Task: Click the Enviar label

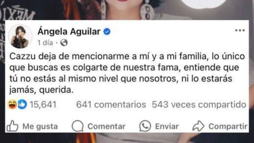Action: pyautogui.click(x=167, y=126)
